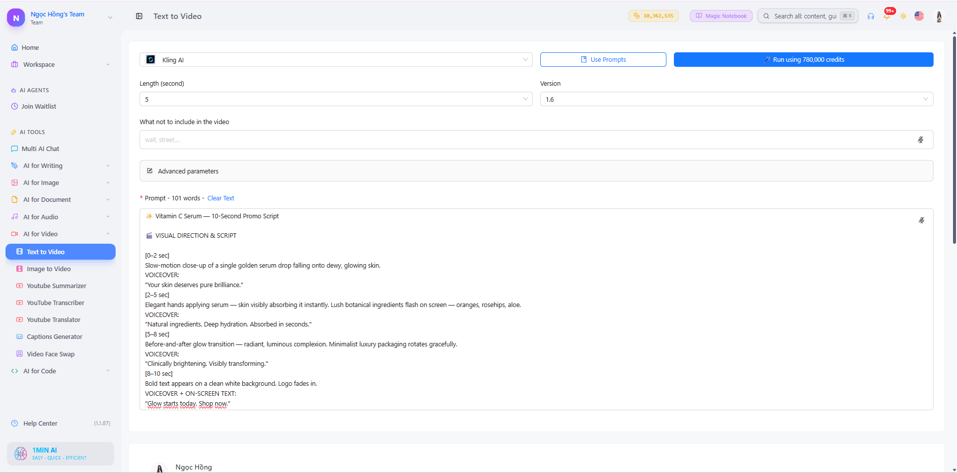Expand AI for Code section

tap(60, 371)
